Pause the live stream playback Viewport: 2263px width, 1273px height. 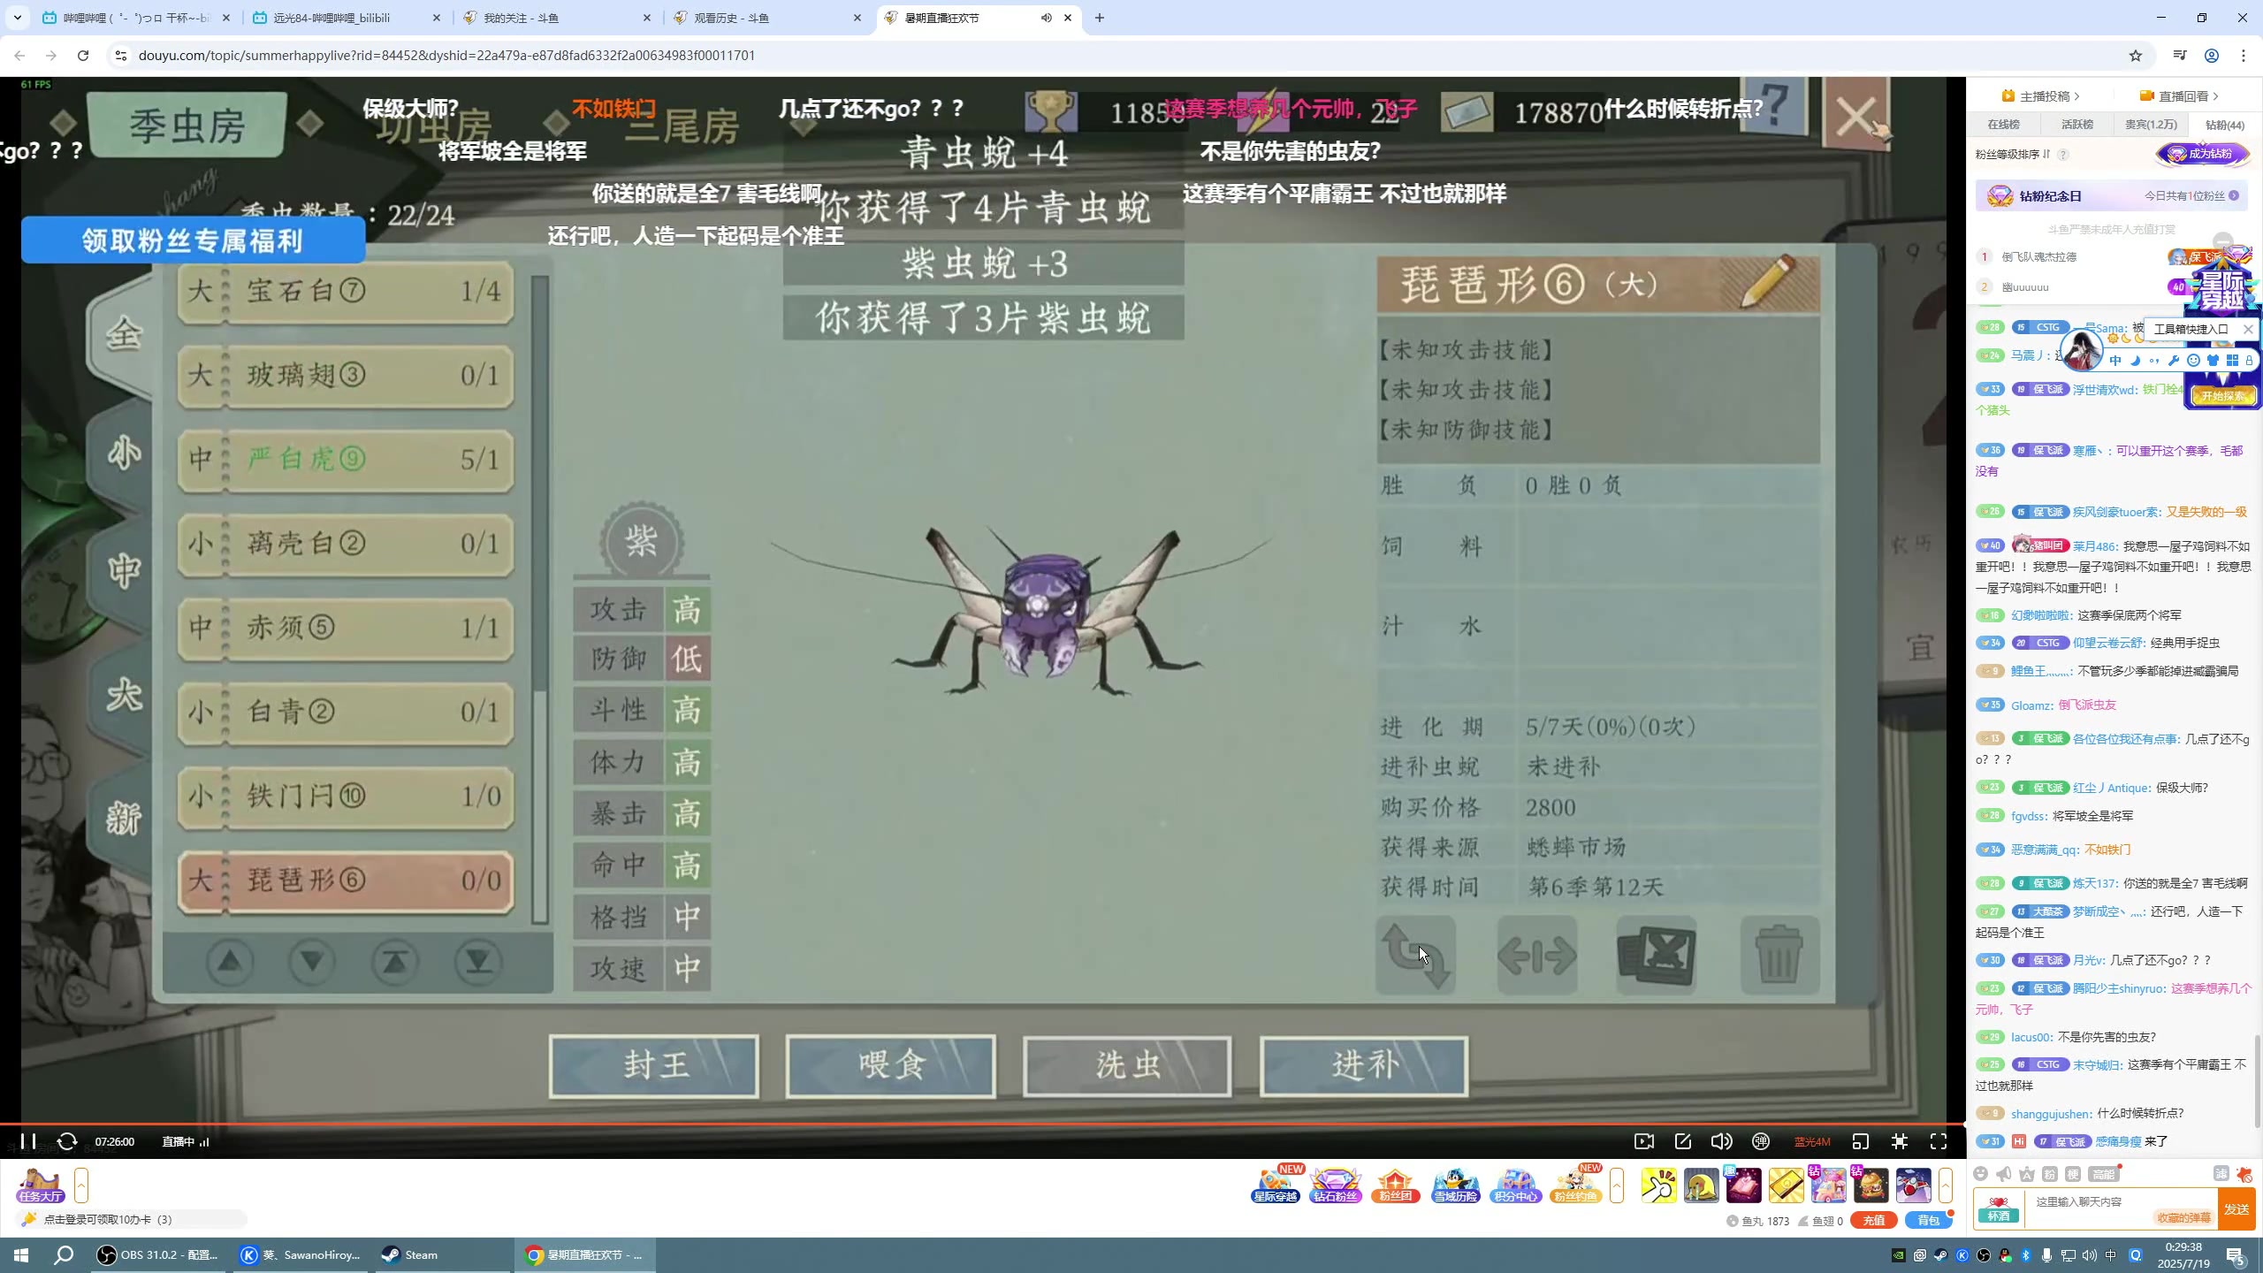click(x=28, y=1141)
